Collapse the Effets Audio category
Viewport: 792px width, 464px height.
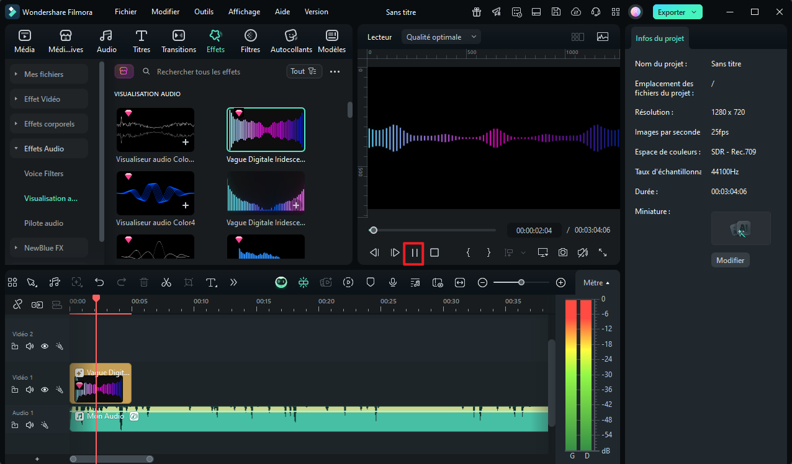pyautogui.click(x=49, y=149)
